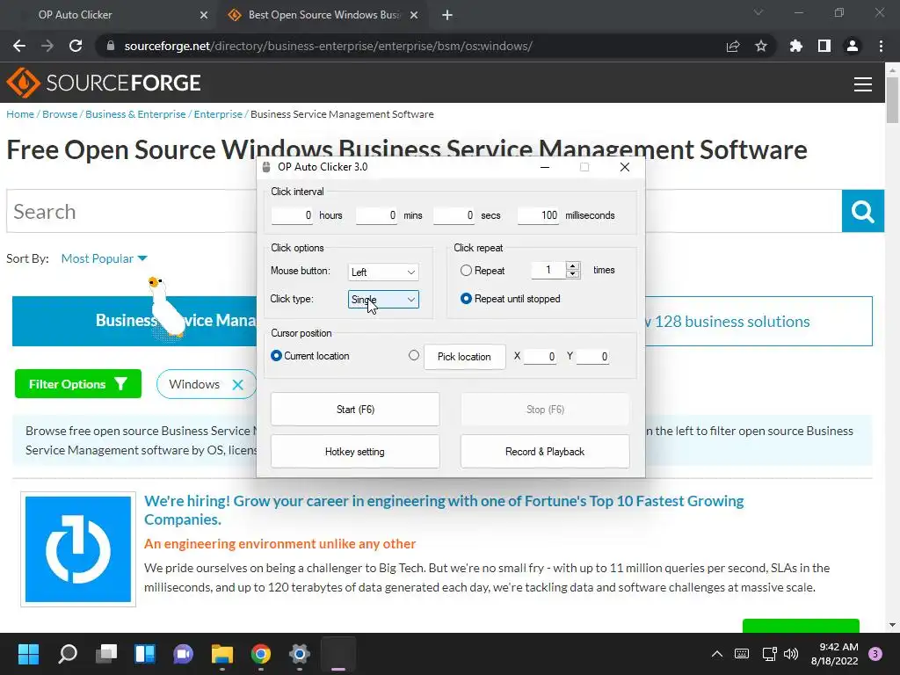
Task: Click the hours interval field
Action: pos(292,215)
